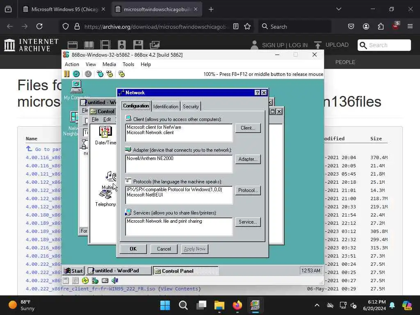Open Control Panel Edit menu
This screenshot has height=315, width=420.
(107, 119)
